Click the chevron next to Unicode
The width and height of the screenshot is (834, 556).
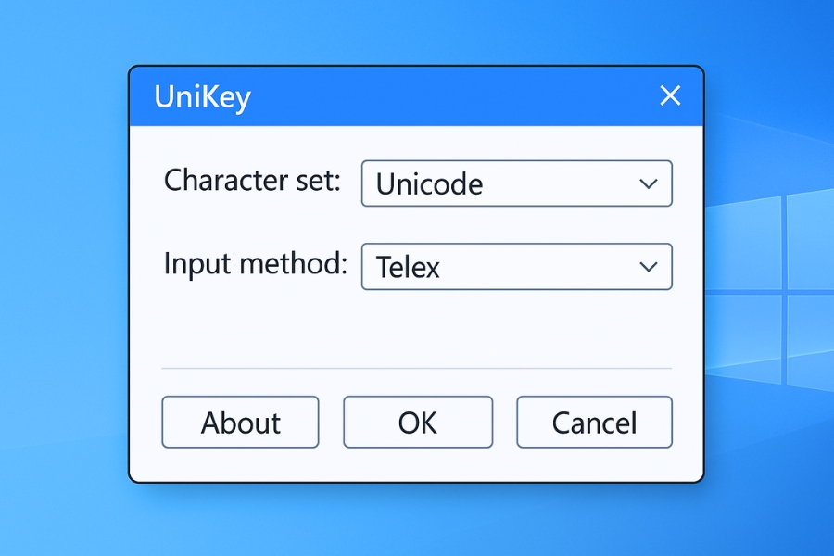click(x=649, y=183)
